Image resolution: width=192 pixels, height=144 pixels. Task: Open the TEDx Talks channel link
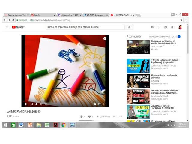pyautogui.click(x=155, y=47)
